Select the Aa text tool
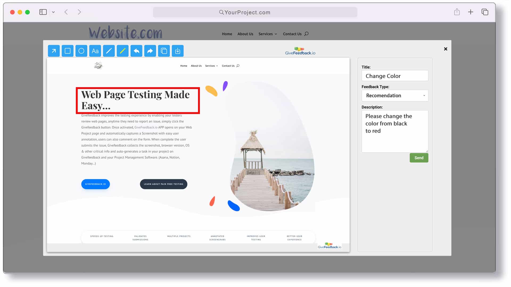 coord(95,51)
